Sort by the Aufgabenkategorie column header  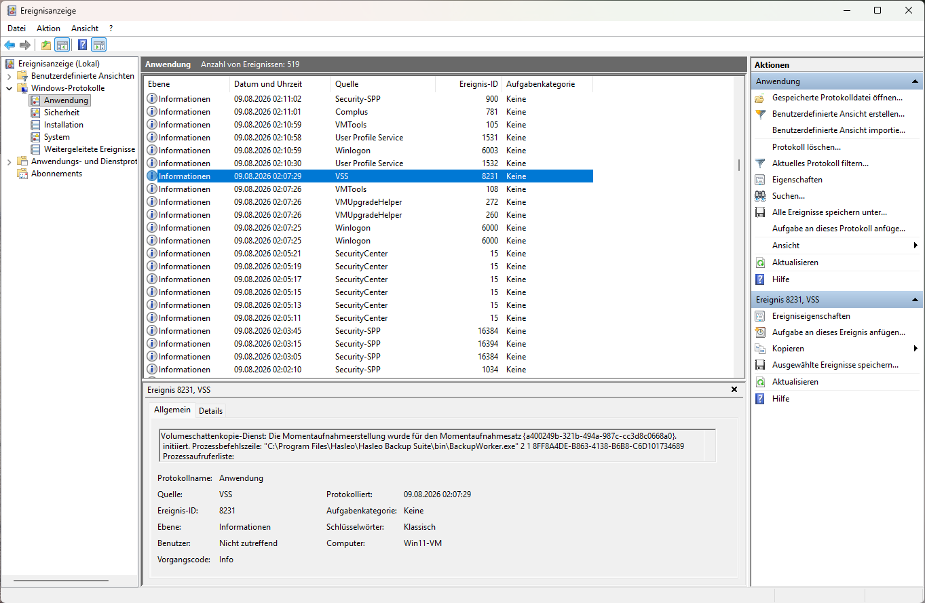[x=547, y=84]
